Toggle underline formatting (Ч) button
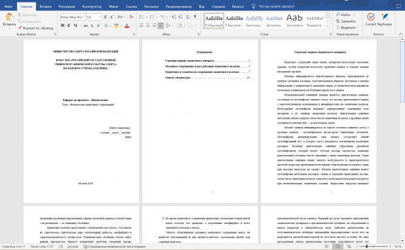The width and height of the screenshot is (405, 250). (75, 26)
